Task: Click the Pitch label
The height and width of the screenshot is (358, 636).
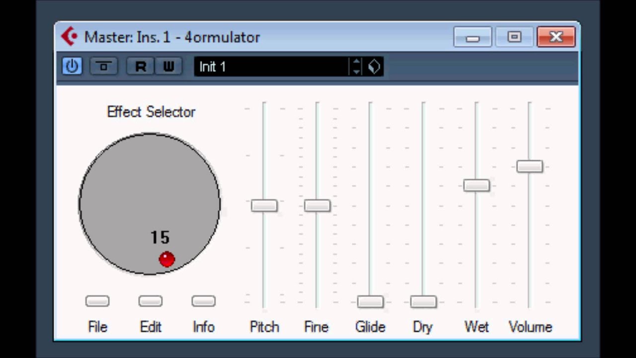Action: [x=264, y=327]
